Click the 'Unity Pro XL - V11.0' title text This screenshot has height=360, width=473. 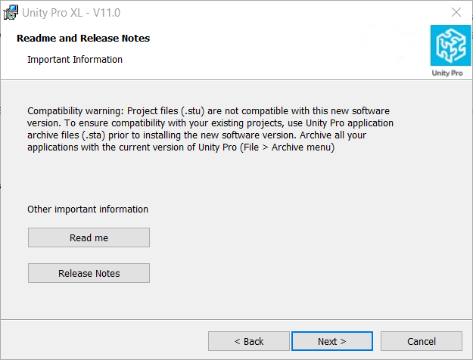pyautogui.click(x=71, y=13)
